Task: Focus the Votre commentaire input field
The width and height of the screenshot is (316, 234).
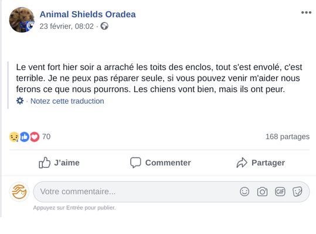Action: click(x=171, y=191)
